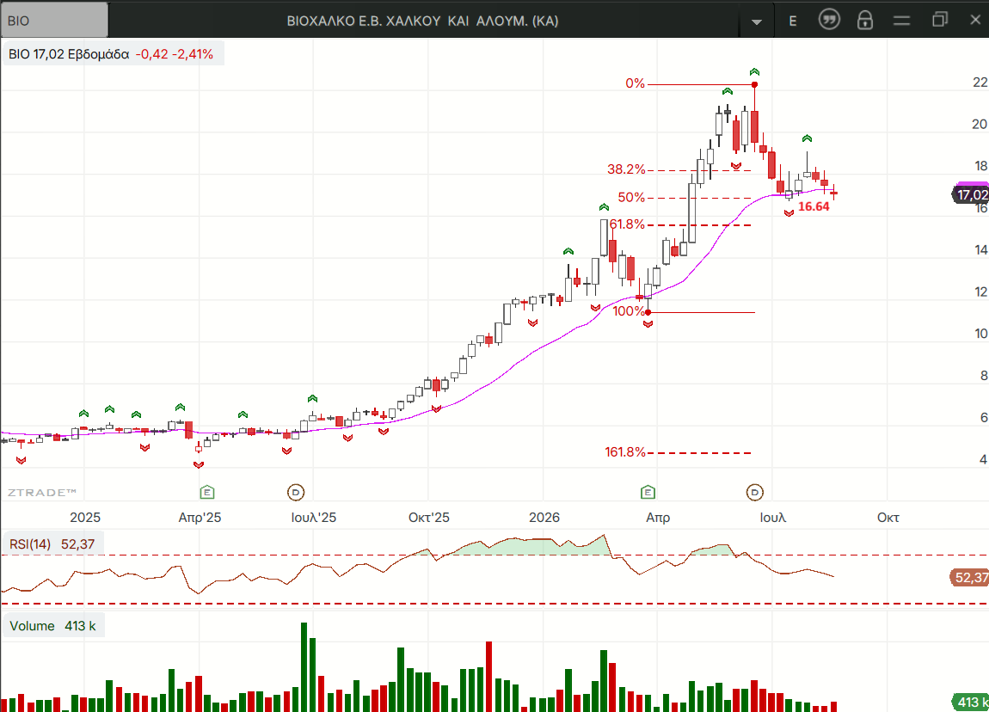Click the 22 price axis label

[980, 82]
